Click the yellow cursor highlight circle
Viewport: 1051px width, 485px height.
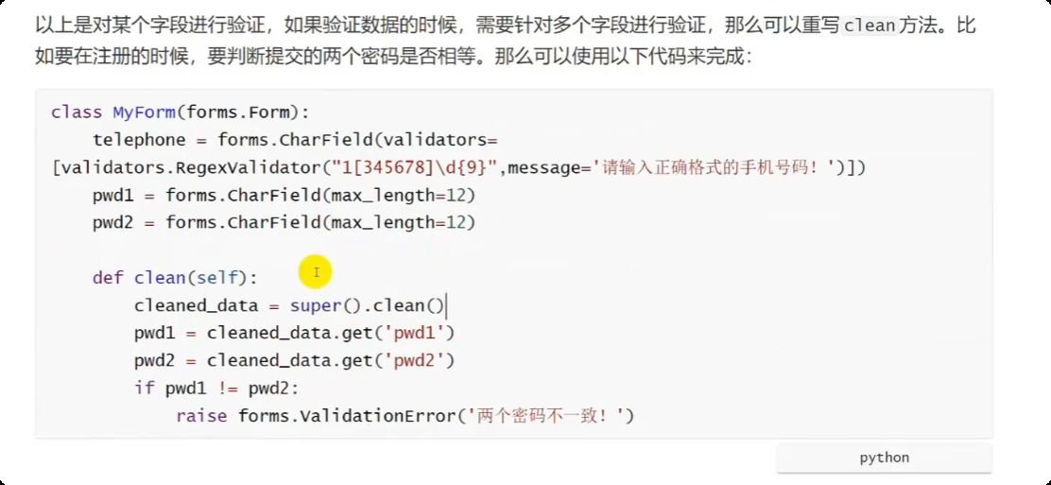click(316, 273)
